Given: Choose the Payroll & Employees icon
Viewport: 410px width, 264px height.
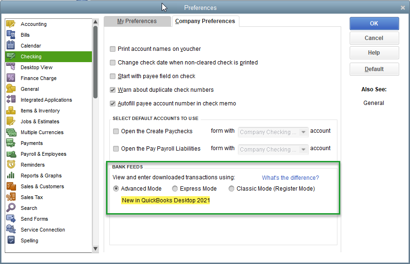Looking at the screenshot, I should coord(11,154).
